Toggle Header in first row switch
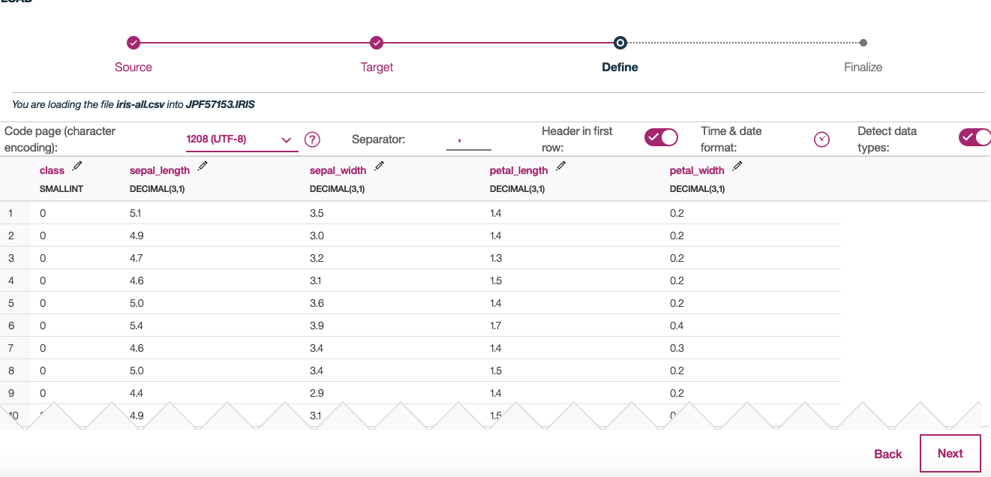 point(661,137)
